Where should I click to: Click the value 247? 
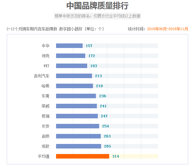click(x=104, y=116)
